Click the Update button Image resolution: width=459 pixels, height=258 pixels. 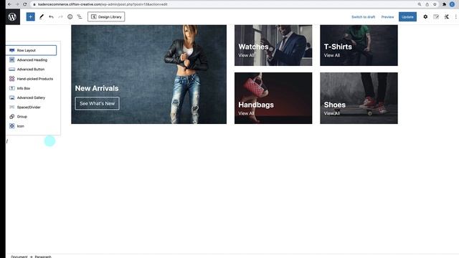tap(407, 16)
